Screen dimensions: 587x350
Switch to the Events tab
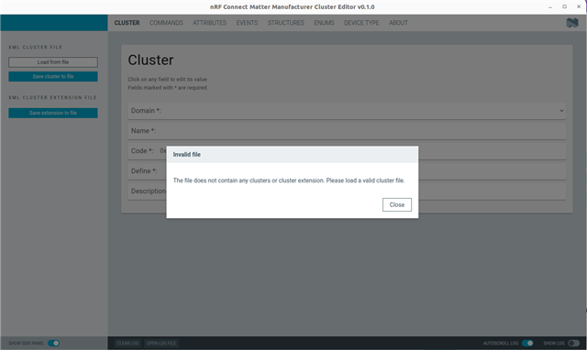(x=247, y=23)
